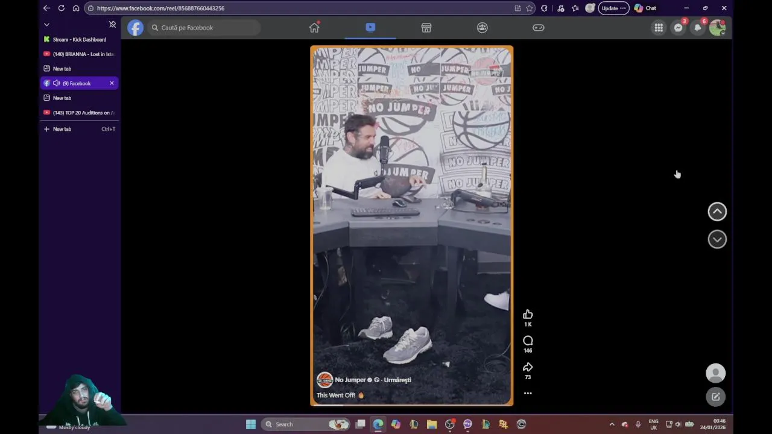This screenshot has width=772, height=434.
Task: Open the Facebook menu grid
Action: click(659, 28)
